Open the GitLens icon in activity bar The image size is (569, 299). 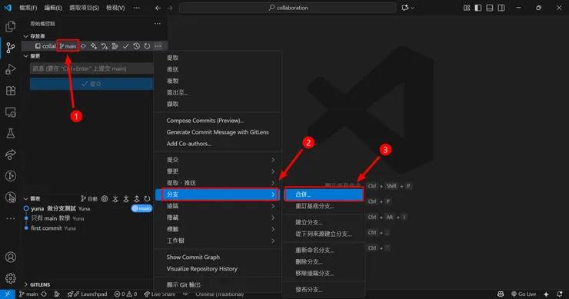(11, 176)
